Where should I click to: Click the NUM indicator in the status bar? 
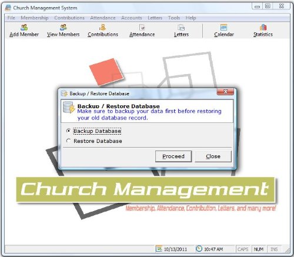(259, 249)
